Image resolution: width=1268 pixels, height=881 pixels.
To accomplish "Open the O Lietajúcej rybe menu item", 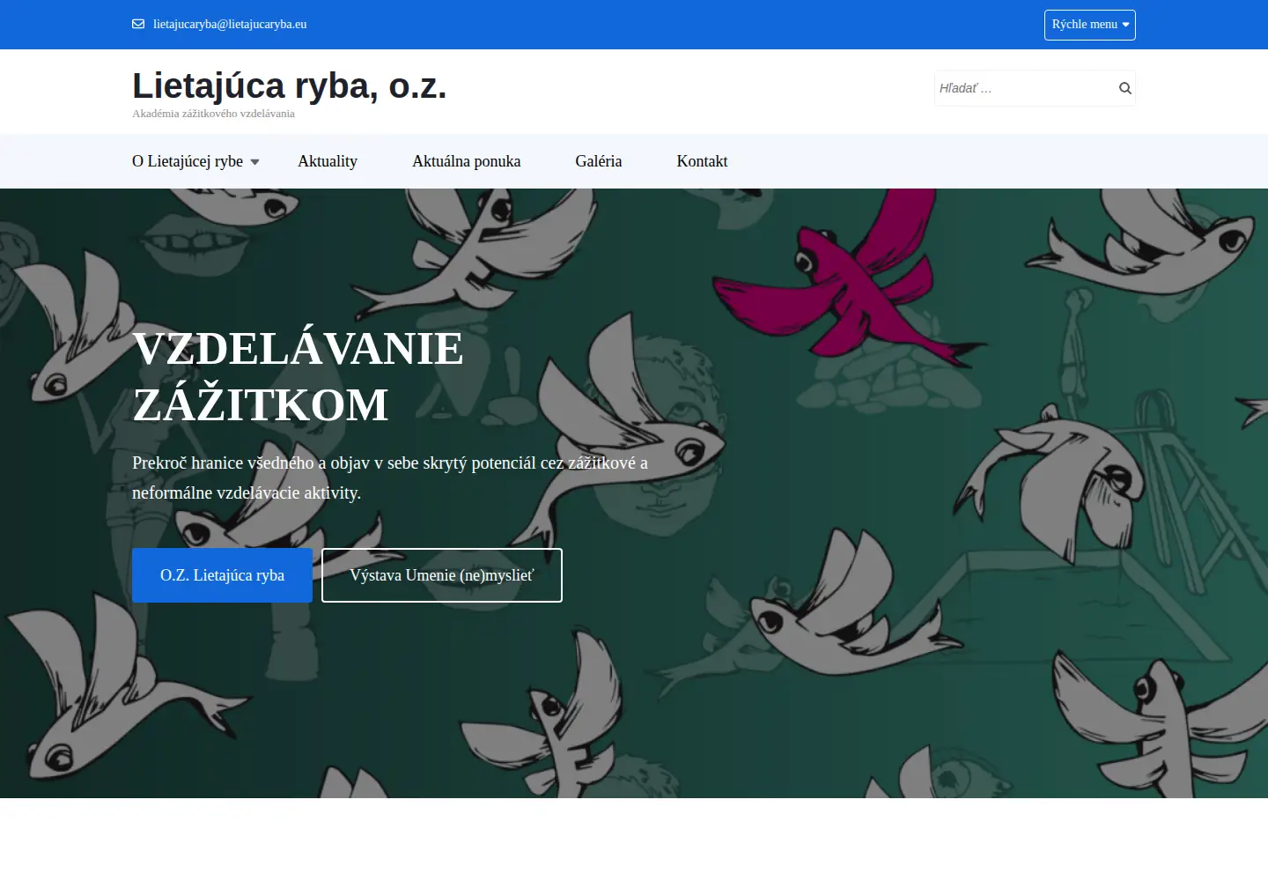I will [188, 161].
